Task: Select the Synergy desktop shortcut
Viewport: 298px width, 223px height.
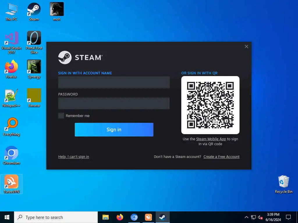Action: (x=34, y=69)
